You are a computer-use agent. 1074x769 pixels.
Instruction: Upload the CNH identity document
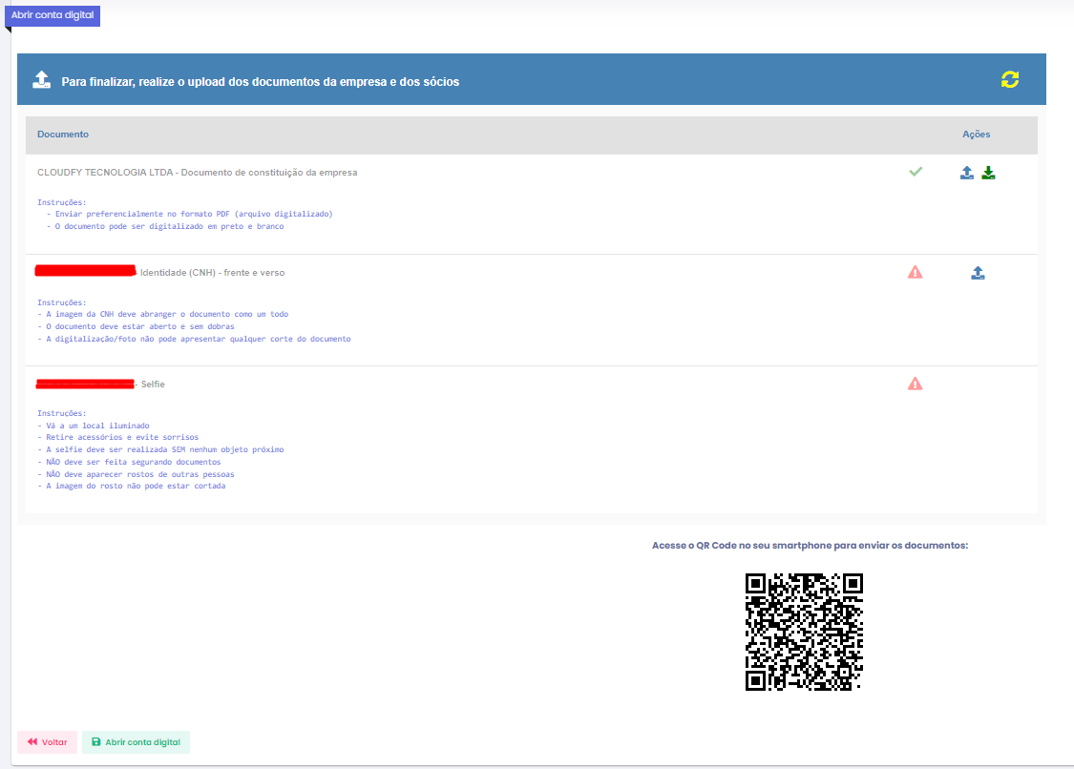pos(978,273)
